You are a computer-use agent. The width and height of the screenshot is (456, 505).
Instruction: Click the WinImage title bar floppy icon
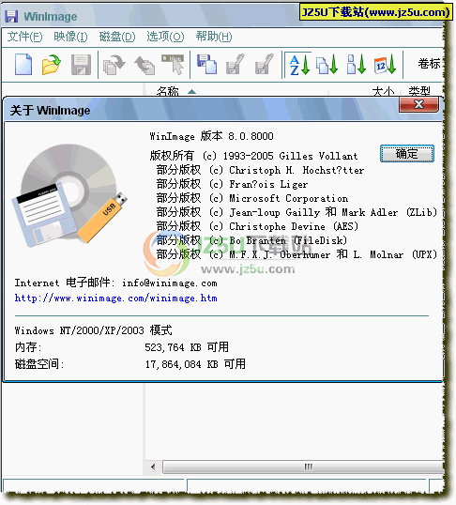[x=11, y=16]
